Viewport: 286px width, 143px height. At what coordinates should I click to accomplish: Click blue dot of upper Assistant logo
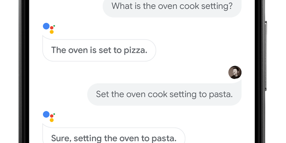(46, 26)
